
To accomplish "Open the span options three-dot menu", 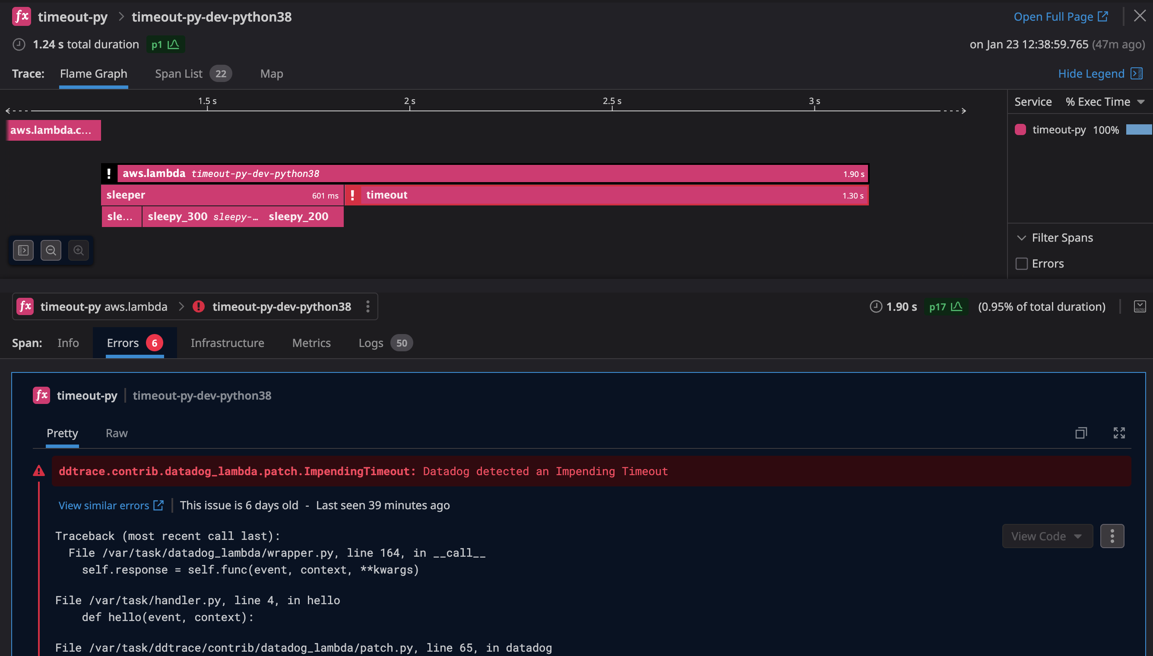I will point(368,306).
